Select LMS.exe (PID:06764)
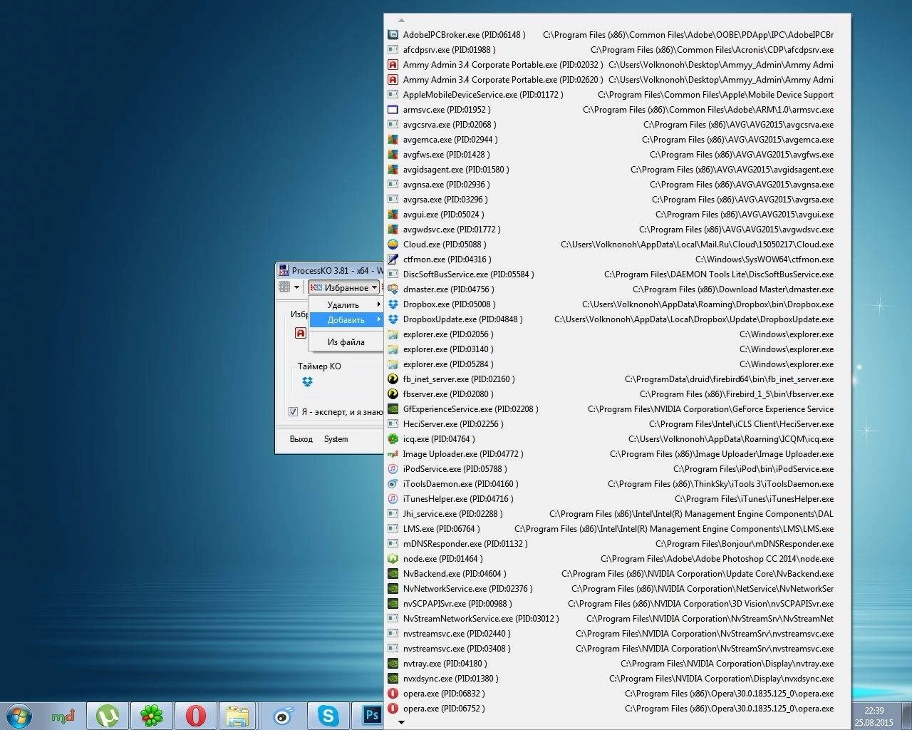 (x=617, y=528)
